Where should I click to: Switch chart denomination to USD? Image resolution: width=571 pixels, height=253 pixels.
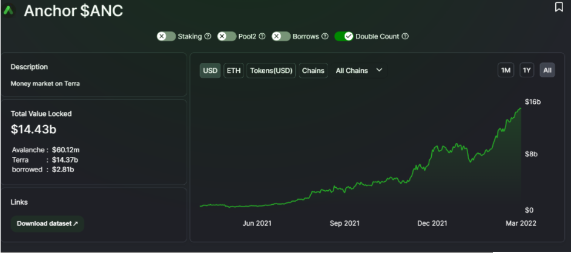pyautogui.click(x=210, y=71)
